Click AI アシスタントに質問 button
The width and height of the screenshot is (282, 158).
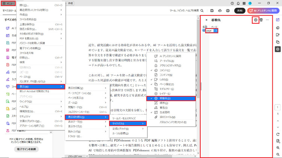pyautogui.click(x=263, y=11)
